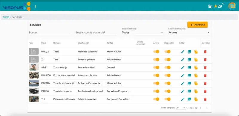Edit the Test2 service with pencil icon
This screenshot has height=116, width=239.
pyautogui.click(x=183, y=52)
